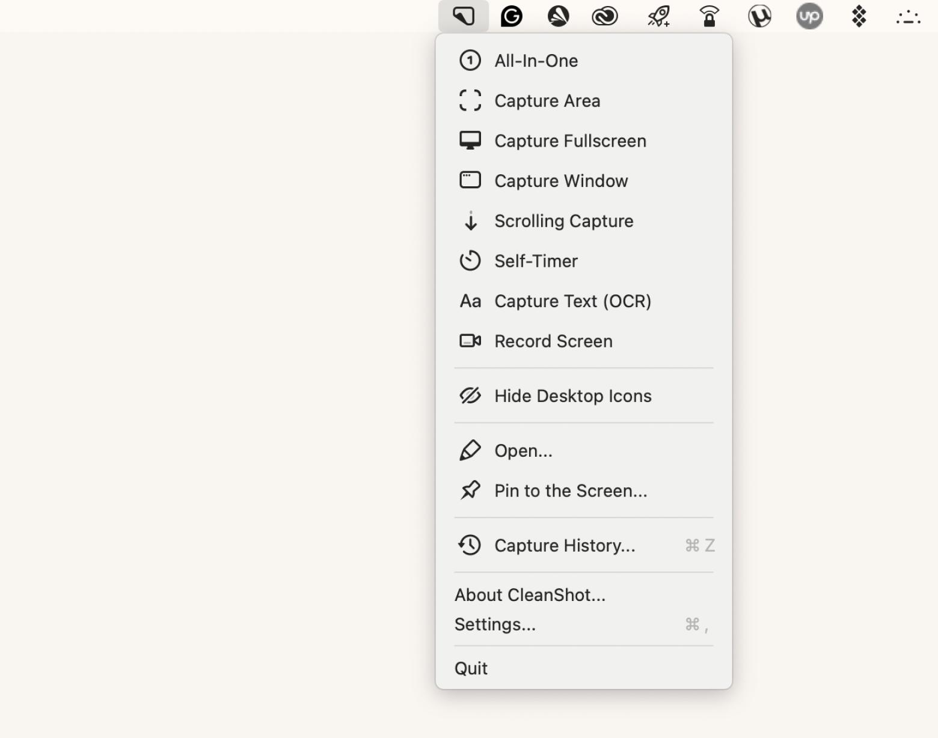
Task: Click the uTorrent menu bar icon
Action: click(759, 16)
